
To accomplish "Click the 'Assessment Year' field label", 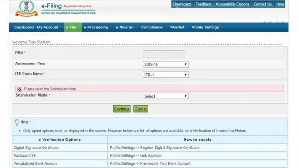I will (30, 63).
